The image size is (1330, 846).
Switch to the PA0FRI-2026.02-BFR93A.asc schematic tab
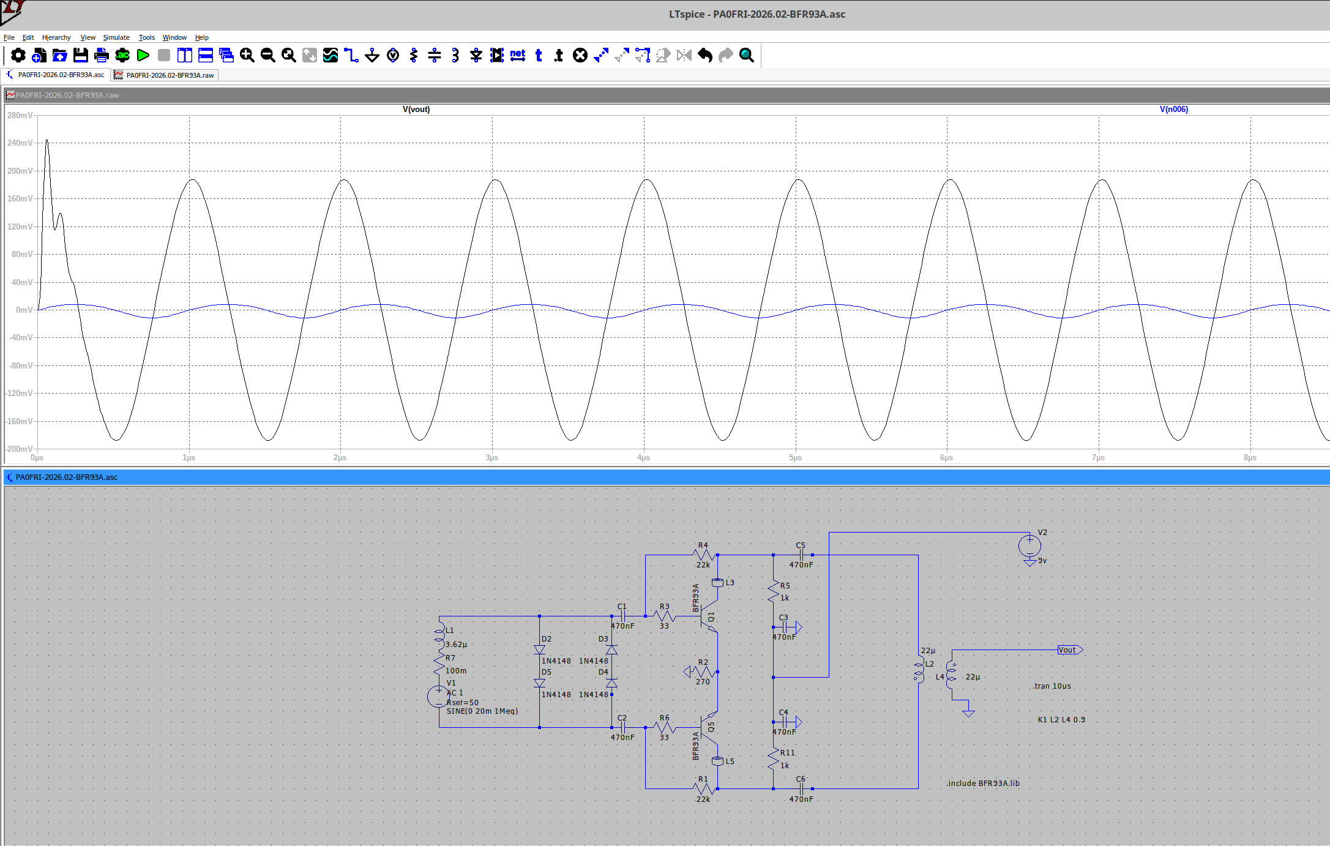(x=56, y=75)
